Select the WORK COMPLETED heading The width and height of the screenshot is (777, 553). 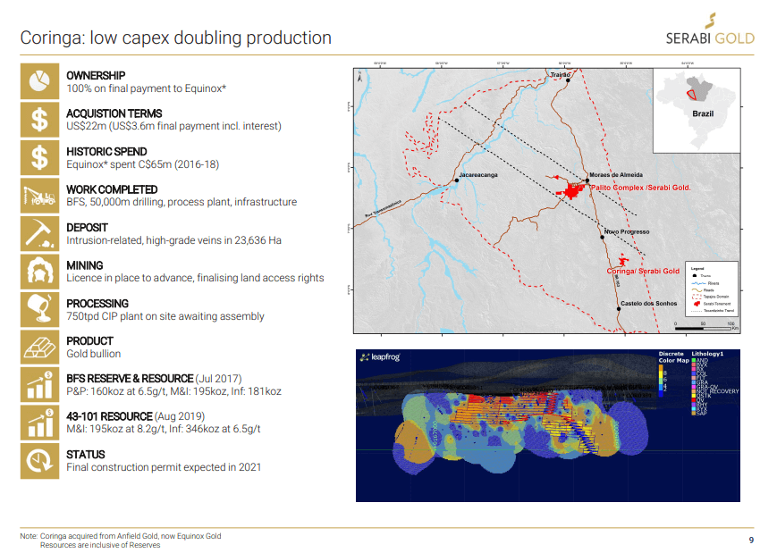pos(112,189)
